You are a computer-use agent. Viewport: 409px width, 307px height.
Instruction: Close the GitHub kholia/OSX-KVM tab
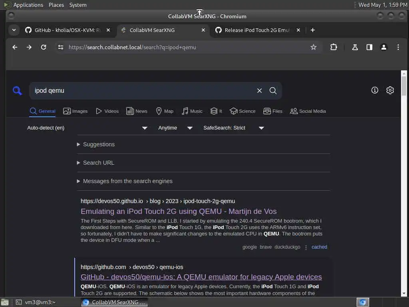[108, 30]
